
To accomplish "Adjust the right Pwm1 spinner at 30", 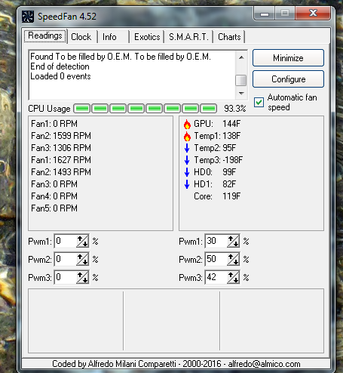I will (233, 242).
